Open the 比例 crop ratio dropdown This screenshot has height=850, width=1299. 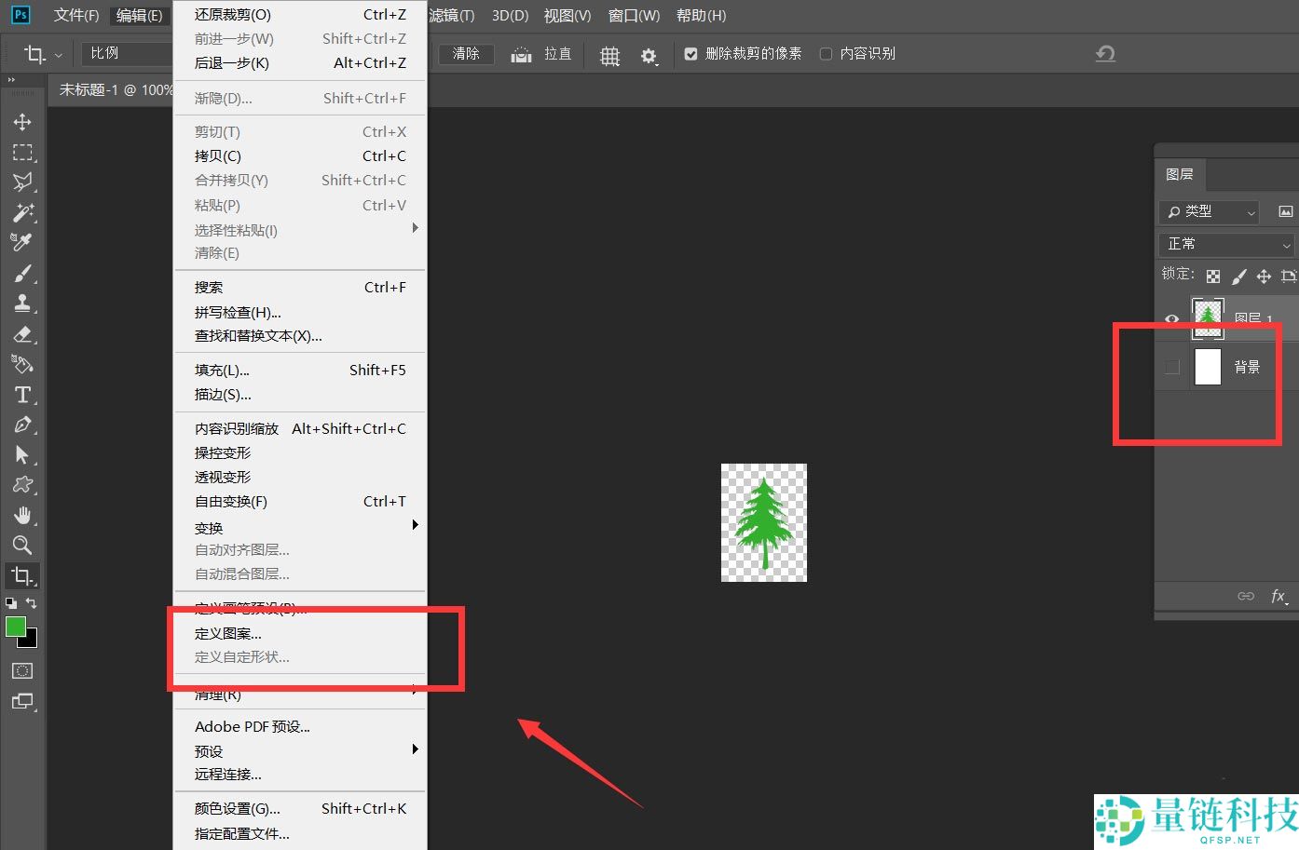[x=127, y=54]
